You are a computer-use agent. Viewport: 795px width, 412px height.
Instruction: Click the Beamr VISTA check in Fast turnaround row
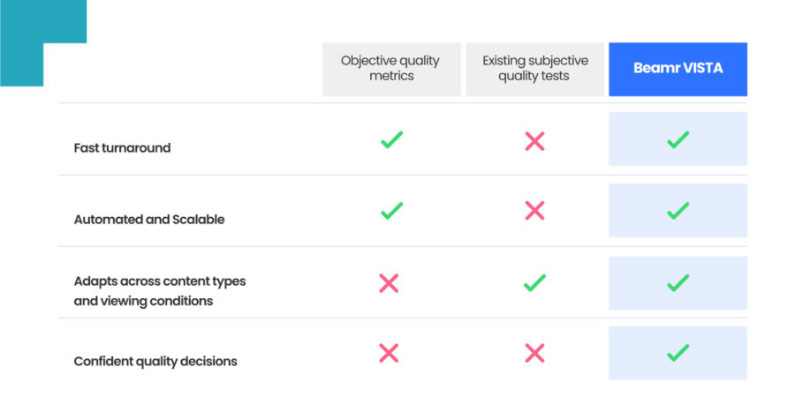pyautogui.click(x=678, y=139)
